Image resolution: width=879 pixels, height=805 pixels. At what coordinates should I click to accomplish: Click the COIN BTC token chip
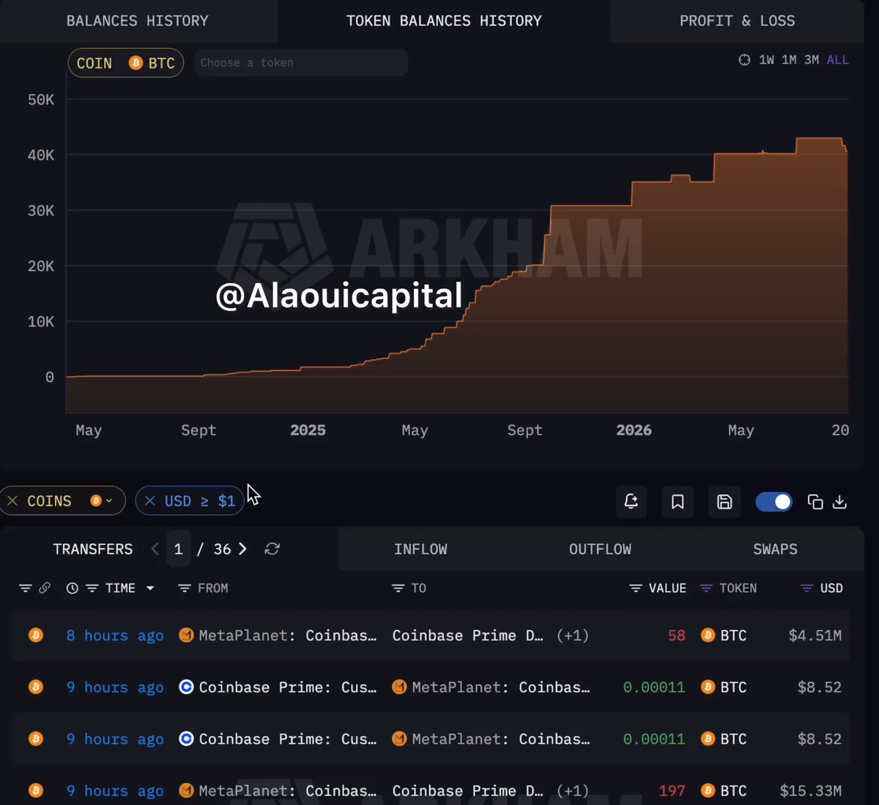point(126,63)
